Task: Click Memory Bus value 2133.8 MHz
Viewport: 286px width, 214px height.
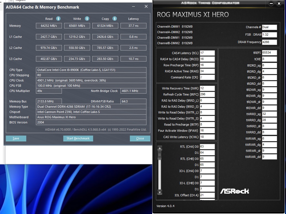Action: pyautogui.click(x=49, y=101)
